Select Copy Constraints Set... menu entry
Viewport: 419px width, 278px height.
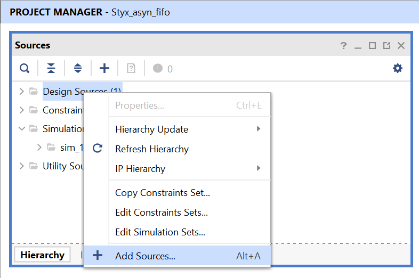click(162, 193)
